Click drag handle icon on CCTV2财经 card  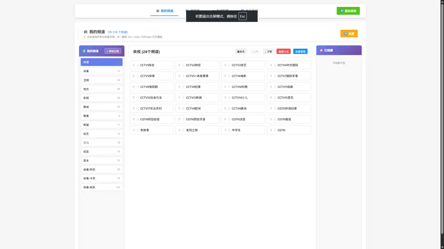(x=179, y=65)
